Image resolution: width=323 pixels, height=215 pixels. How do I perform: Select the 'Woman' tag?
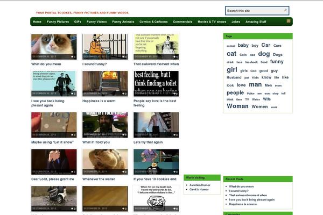(x=237, y=106)
